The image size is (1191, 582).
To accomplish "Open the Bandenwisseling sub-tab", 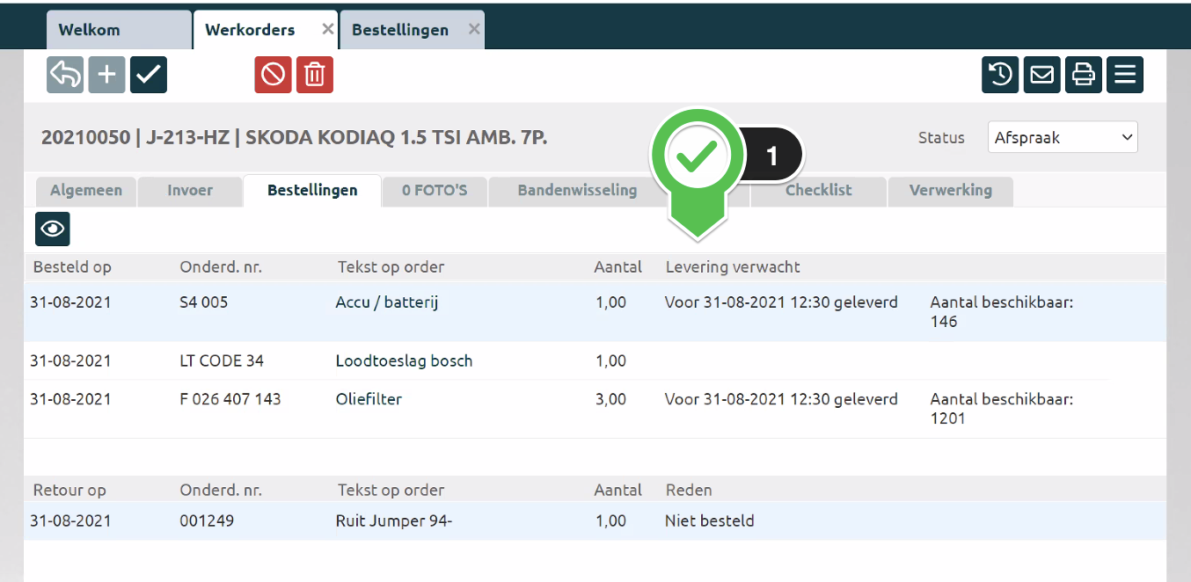I will pyautogui.click(x=576, y=191).
